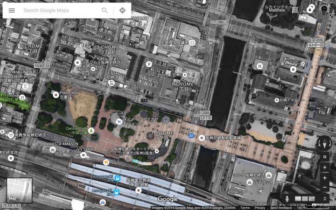Open notifications bell
336x210 pixels.
tap(310, 10)
